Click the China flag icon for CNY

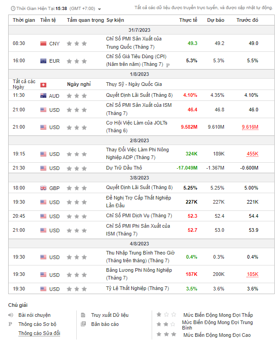(44, 44)
